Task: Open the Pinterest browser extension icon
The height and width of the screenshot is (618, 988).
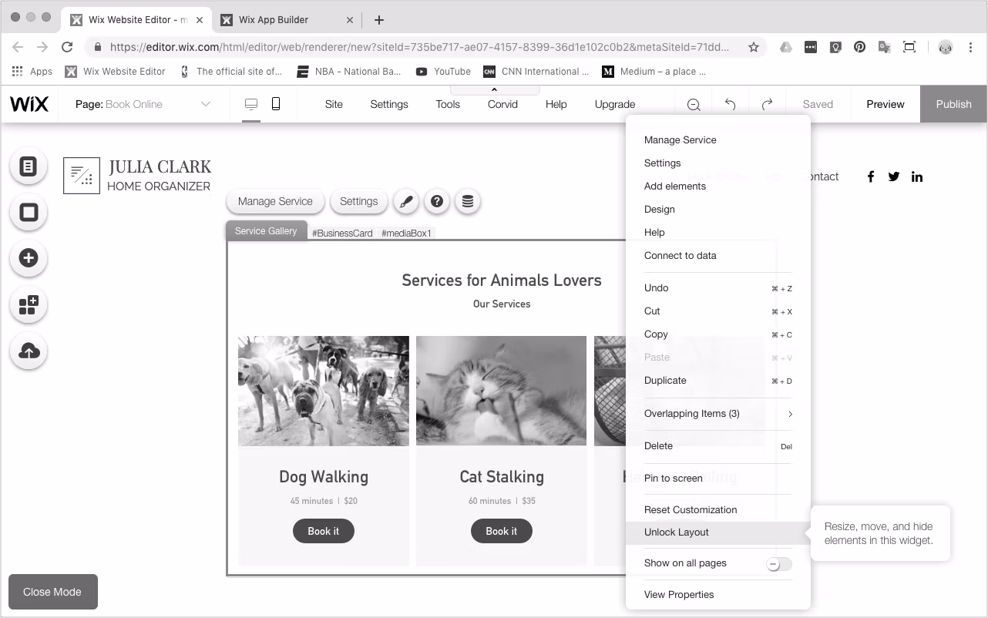Action: pos(859,47)
